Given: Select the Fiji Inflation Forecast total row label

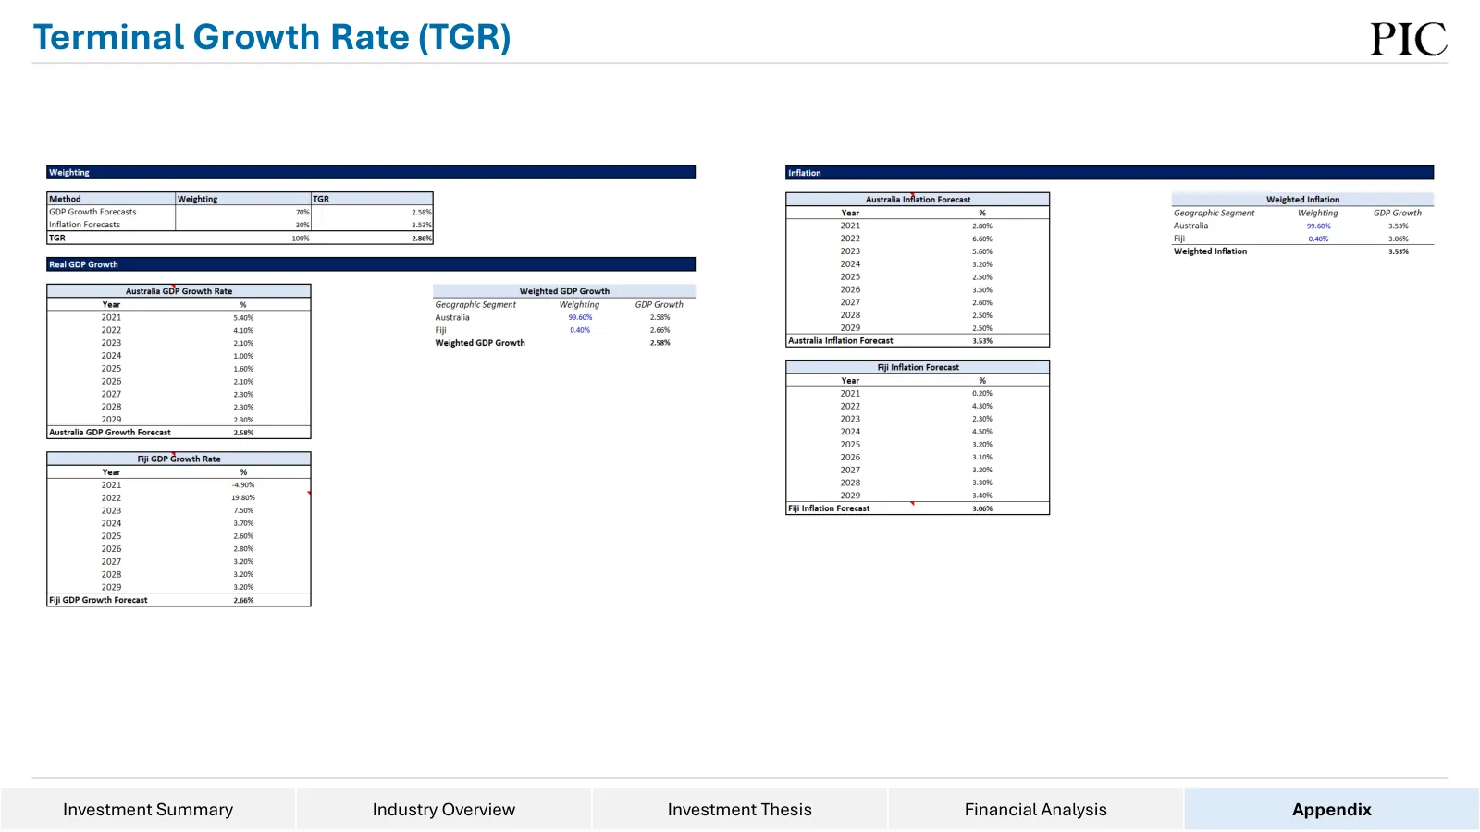Looking at the screenshot, I should [829, 508].
